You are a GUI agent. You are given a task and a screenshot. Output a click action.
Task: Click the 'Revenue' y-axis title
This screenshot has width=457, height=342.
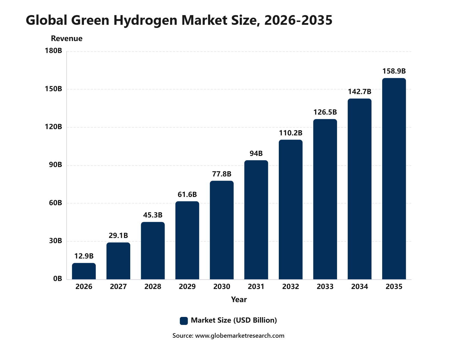tap(67, 38)
